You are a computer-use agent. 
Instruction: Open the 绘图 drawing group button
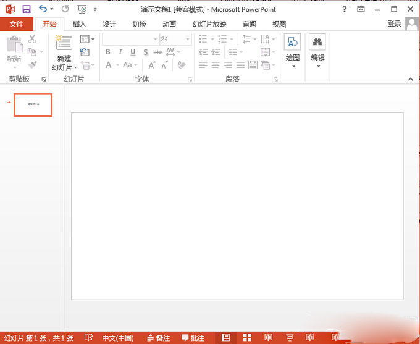(x=293, y=51)
